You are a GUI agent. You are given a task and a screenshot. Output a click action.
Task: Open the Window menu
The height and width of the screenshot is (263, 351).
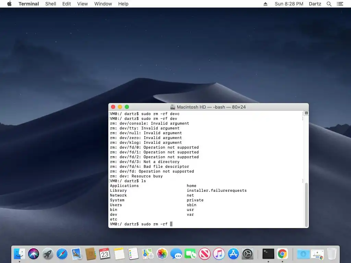[103, 4]
